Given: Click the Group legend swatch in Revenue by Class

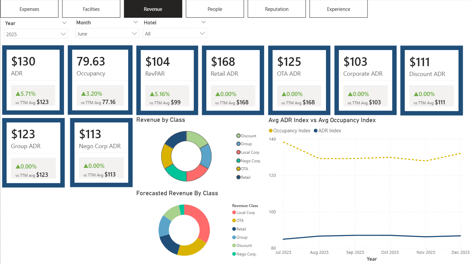Looking at the screenshot, I should tap(238, 144).
